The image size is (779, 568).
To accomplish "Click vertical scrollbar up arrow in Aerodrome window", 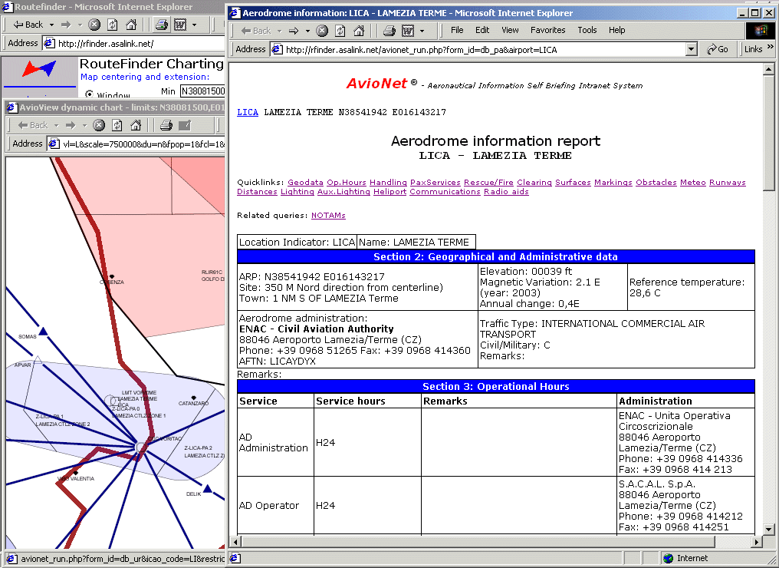I will click(768, 69).
